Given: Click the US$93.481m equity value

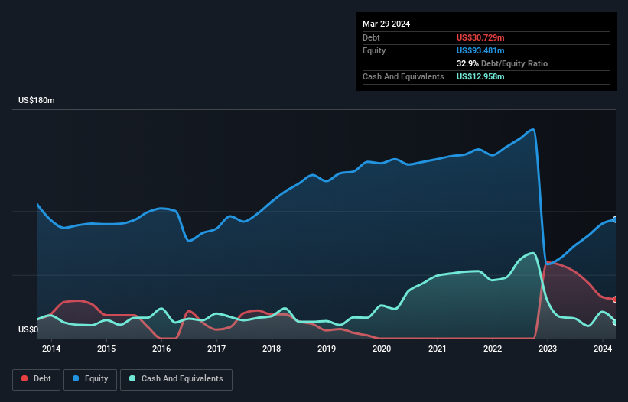Looking at the screenshot, I should (480, 50).
